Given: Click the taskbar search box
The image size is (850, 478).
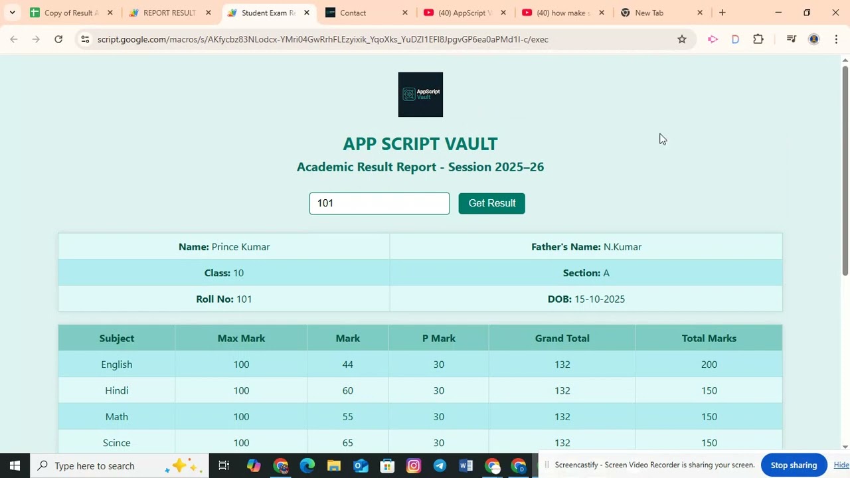Looking at the screenshot, I should 120,465.
